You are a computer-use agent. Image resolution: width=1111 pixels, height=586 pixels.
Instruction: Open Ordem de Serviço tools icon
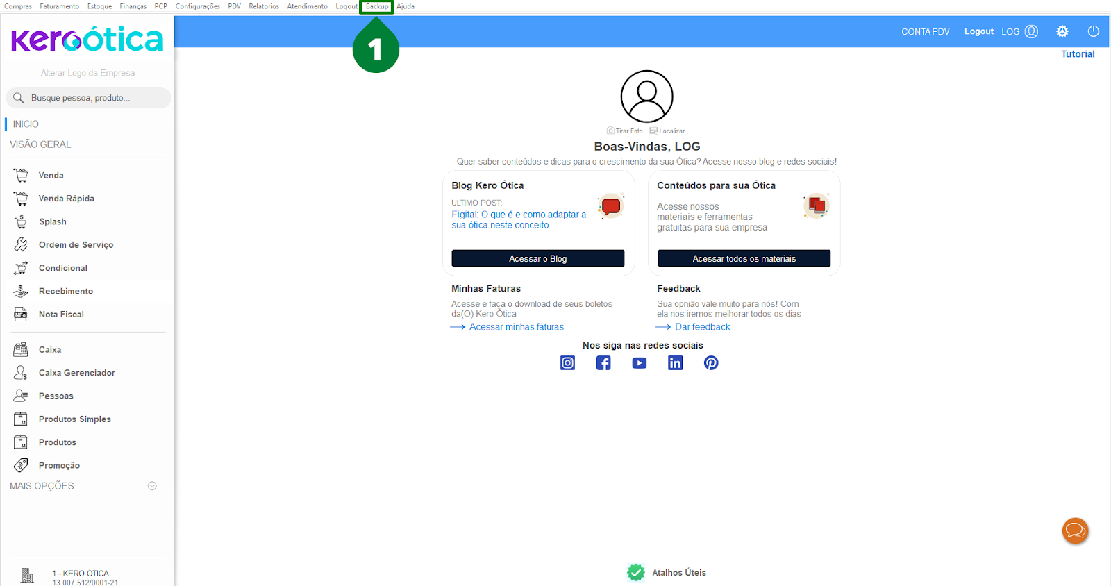click(21, 244)
